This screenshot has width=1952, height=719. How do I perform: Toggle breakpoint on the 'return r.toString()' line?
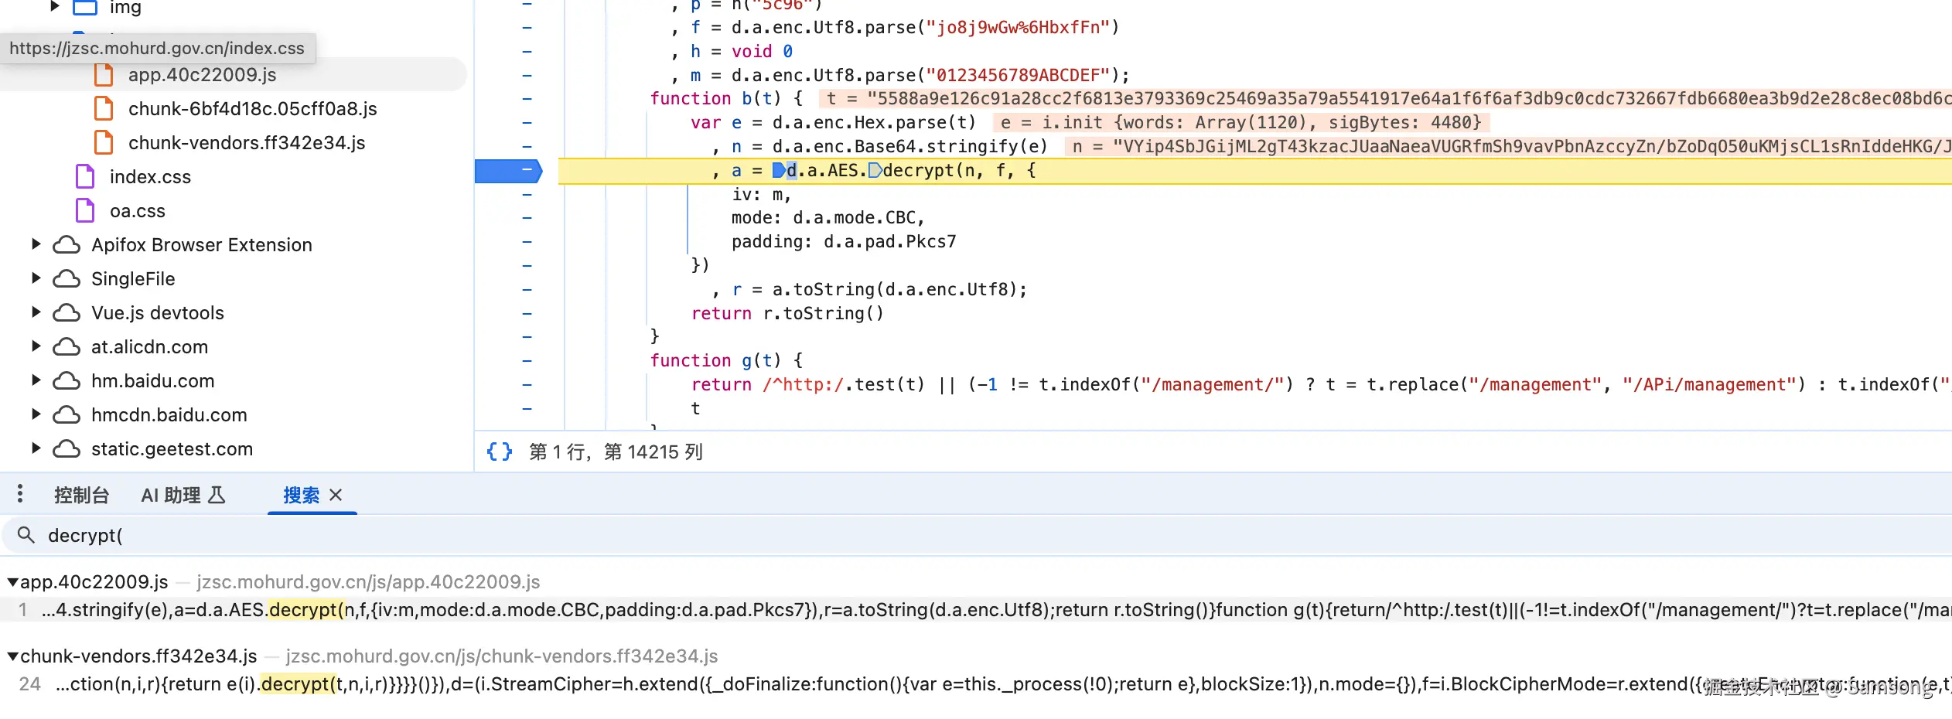[527, 313]
